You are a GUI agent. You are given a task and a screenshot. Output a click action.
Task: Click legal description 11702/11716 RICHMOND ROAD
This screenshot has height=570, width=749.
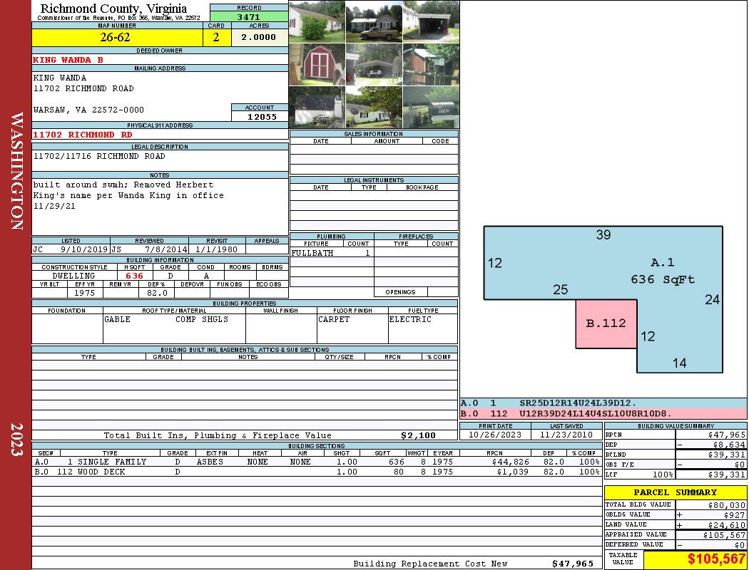99,156
